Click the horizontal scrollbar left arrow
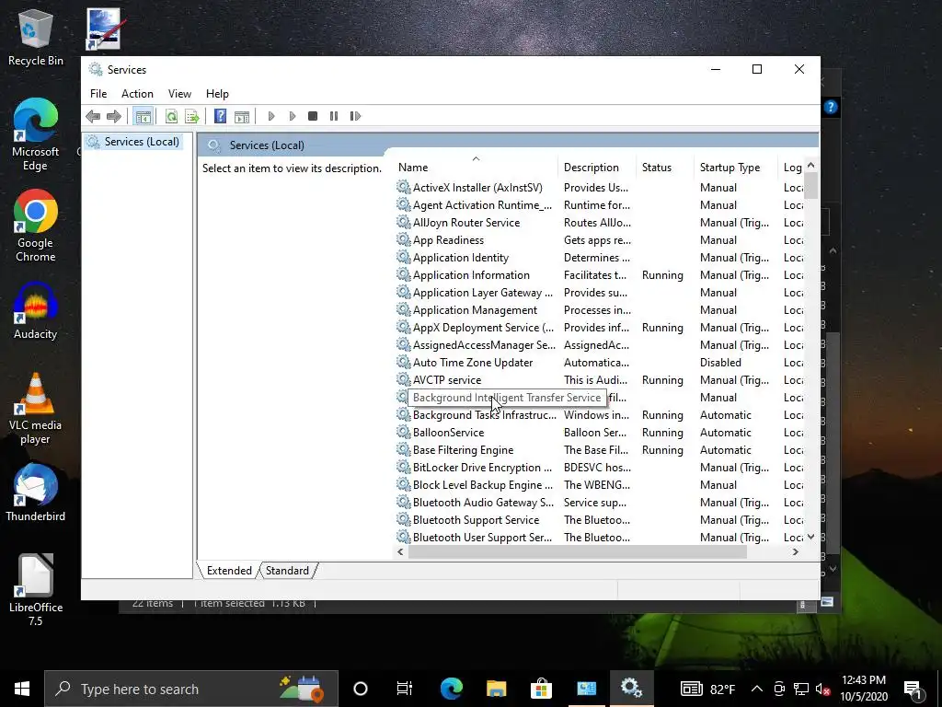Screen dimensions: 942x707 (x=401, y=552)
